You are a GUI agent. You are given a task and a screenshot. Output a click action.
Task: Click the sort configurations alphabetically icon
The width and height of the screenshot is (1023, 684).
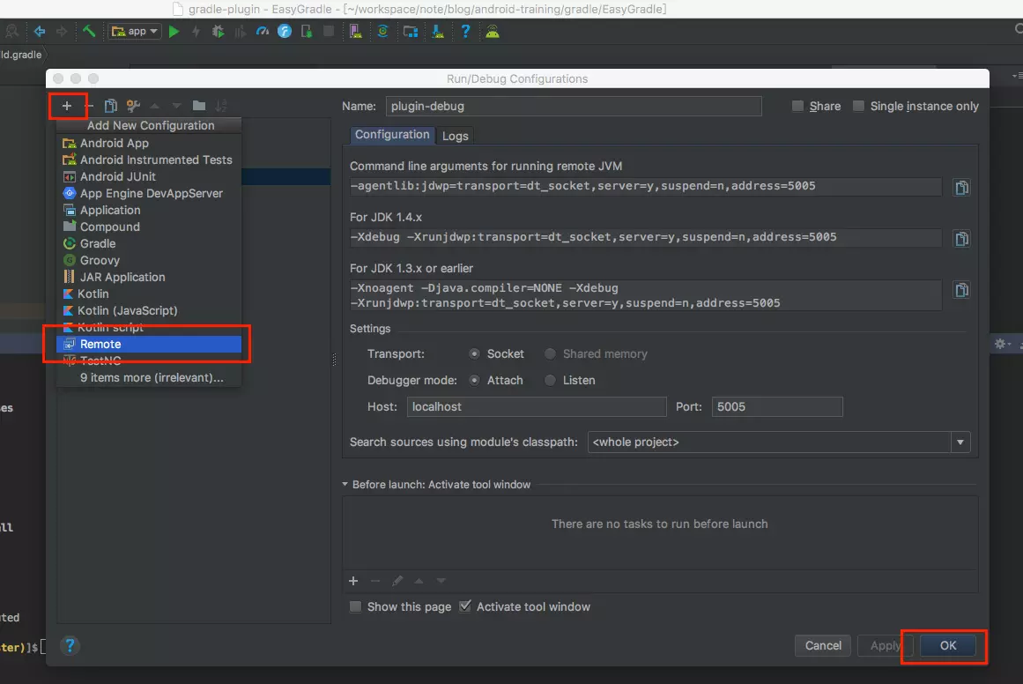tap(221, 106)
